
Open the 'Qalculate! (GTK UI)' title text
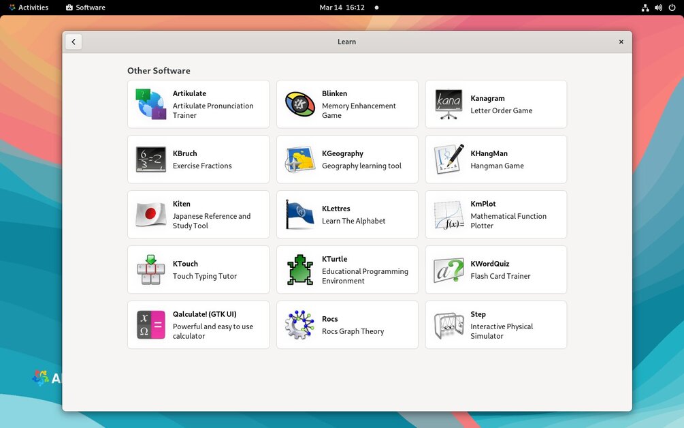click(x=204, y=314)
